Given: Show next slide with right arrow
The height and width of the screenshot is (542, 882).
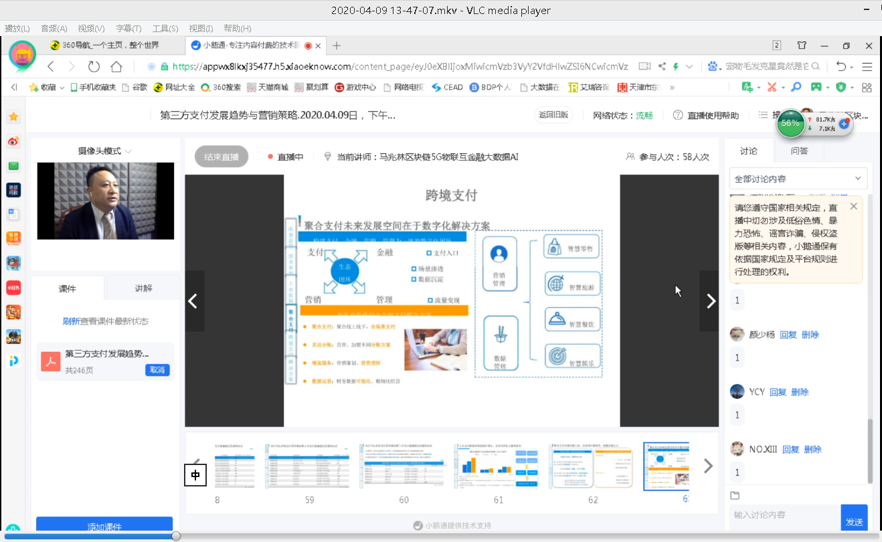Looking at the screenshot, I should click(710, 301).
